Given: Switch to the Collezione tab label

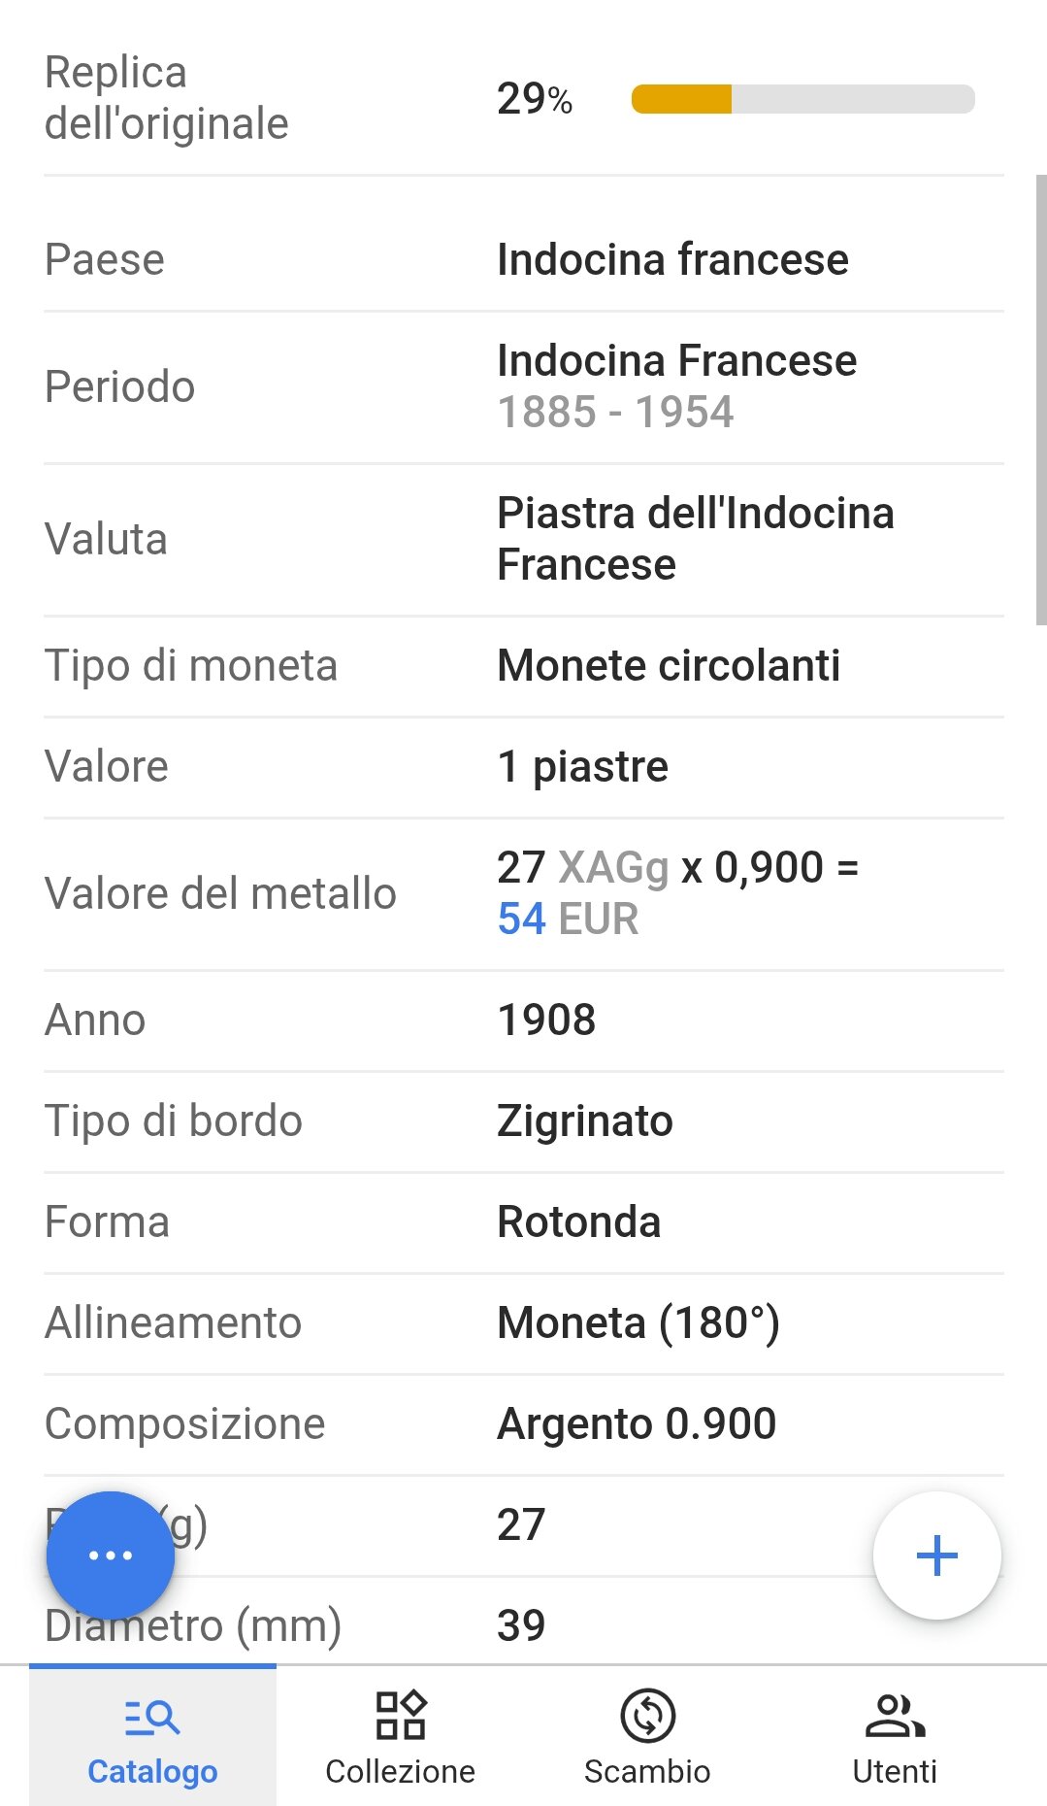Looking at the screenshot, I should click(400, 1772).
